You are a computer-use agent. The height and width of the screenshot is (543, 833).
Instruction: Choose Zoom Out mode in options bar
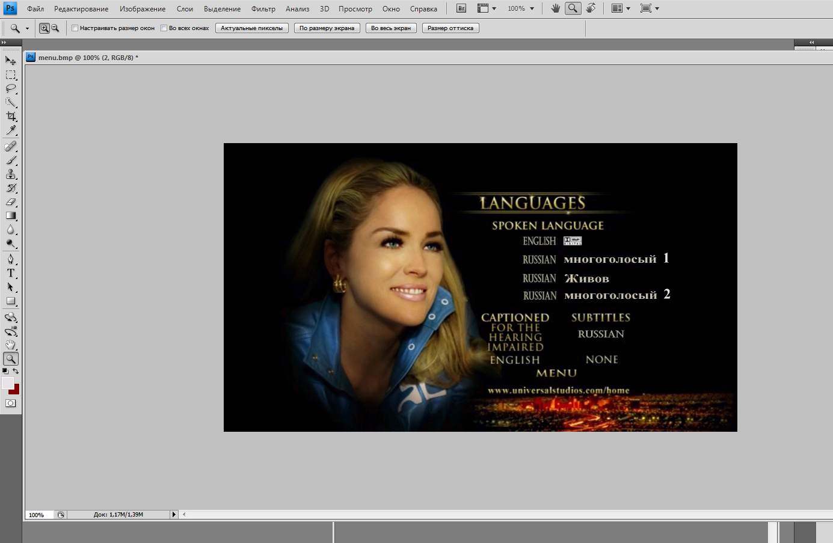point(55,28)
